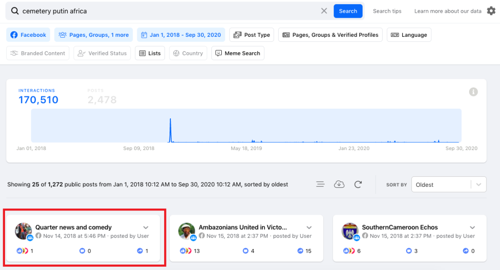Click reactions icon on Quarter news card
Screen dimensions: 500x270
(x=22, y=251)
